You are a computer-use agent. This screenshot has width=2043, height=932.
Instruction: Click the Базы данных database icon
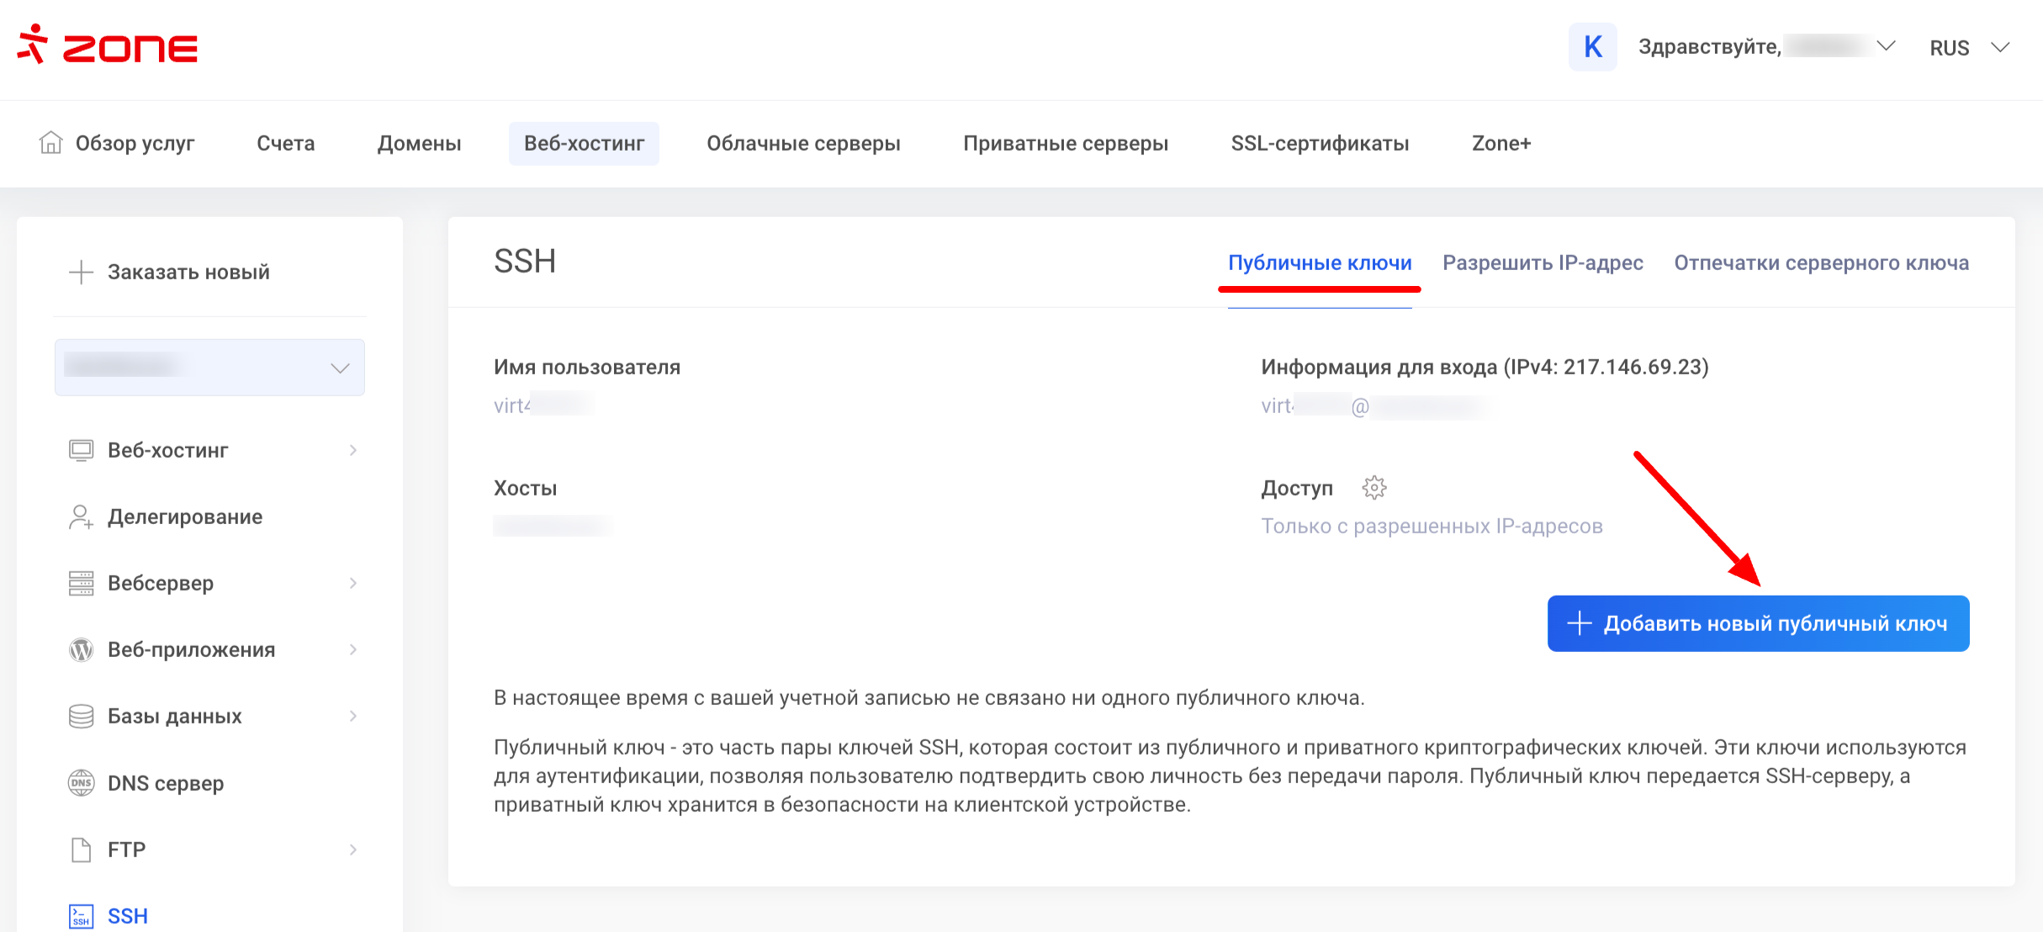click(x=81, y=717)
